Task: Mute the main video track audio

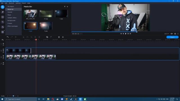Action: pos(3,57)
